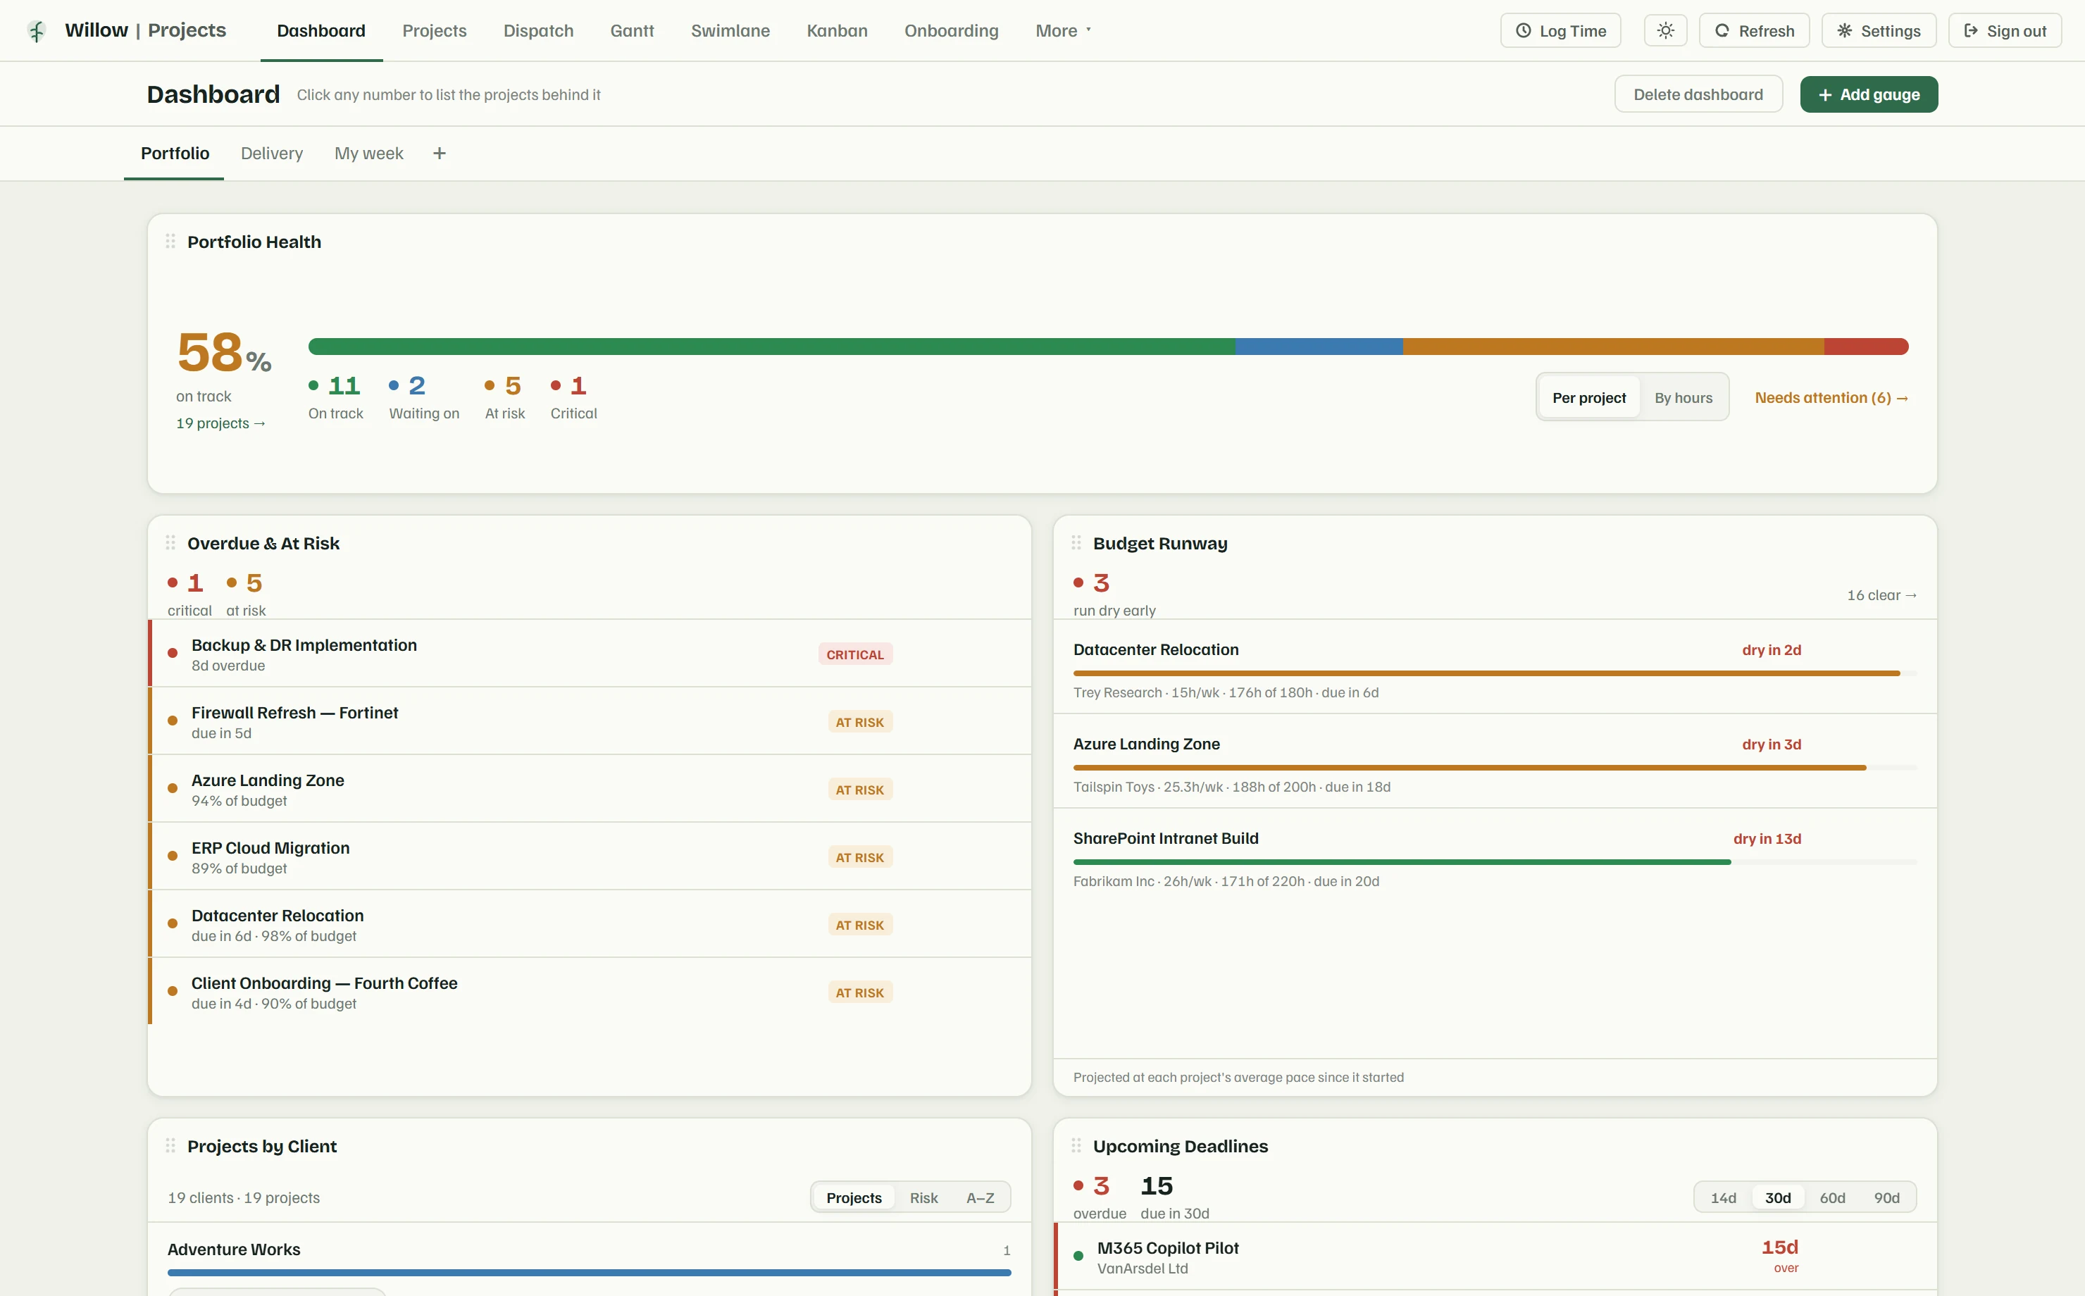Click the Add gauge button
Image resolution: width=2085 pixels, height=1296 pixels.
(1868, 94)
